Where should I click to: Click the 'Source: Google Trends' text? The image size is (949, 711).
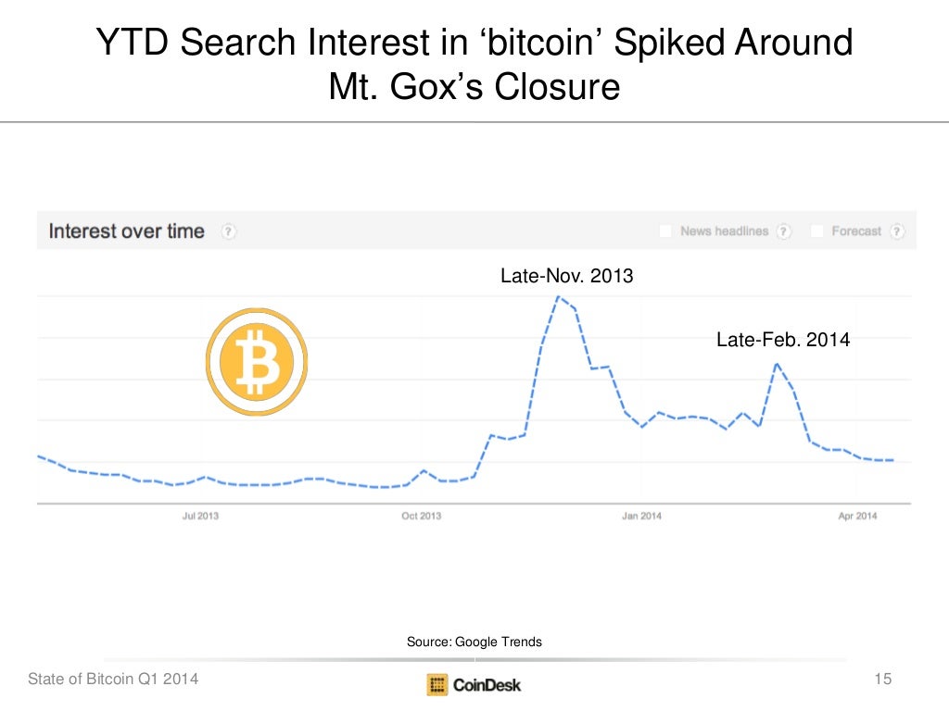[474, 642]
